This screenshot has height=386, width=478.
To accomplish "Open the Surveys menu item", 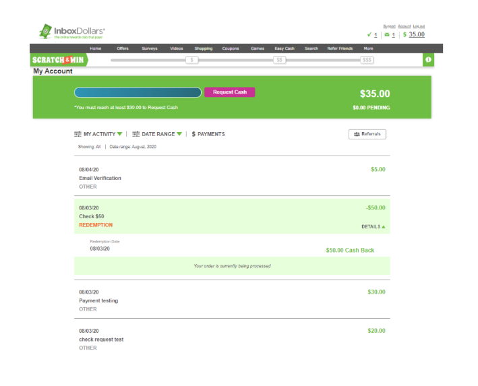I will (x=150, y=49).
